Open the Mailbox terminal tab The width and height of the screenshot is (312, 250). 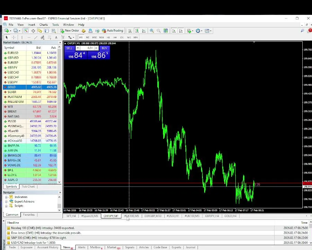[x=96, y=248]
